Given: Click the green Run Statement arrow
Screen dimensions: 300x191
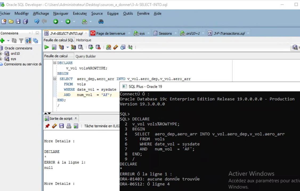Looking at the screenshot, I should (47, 47).
